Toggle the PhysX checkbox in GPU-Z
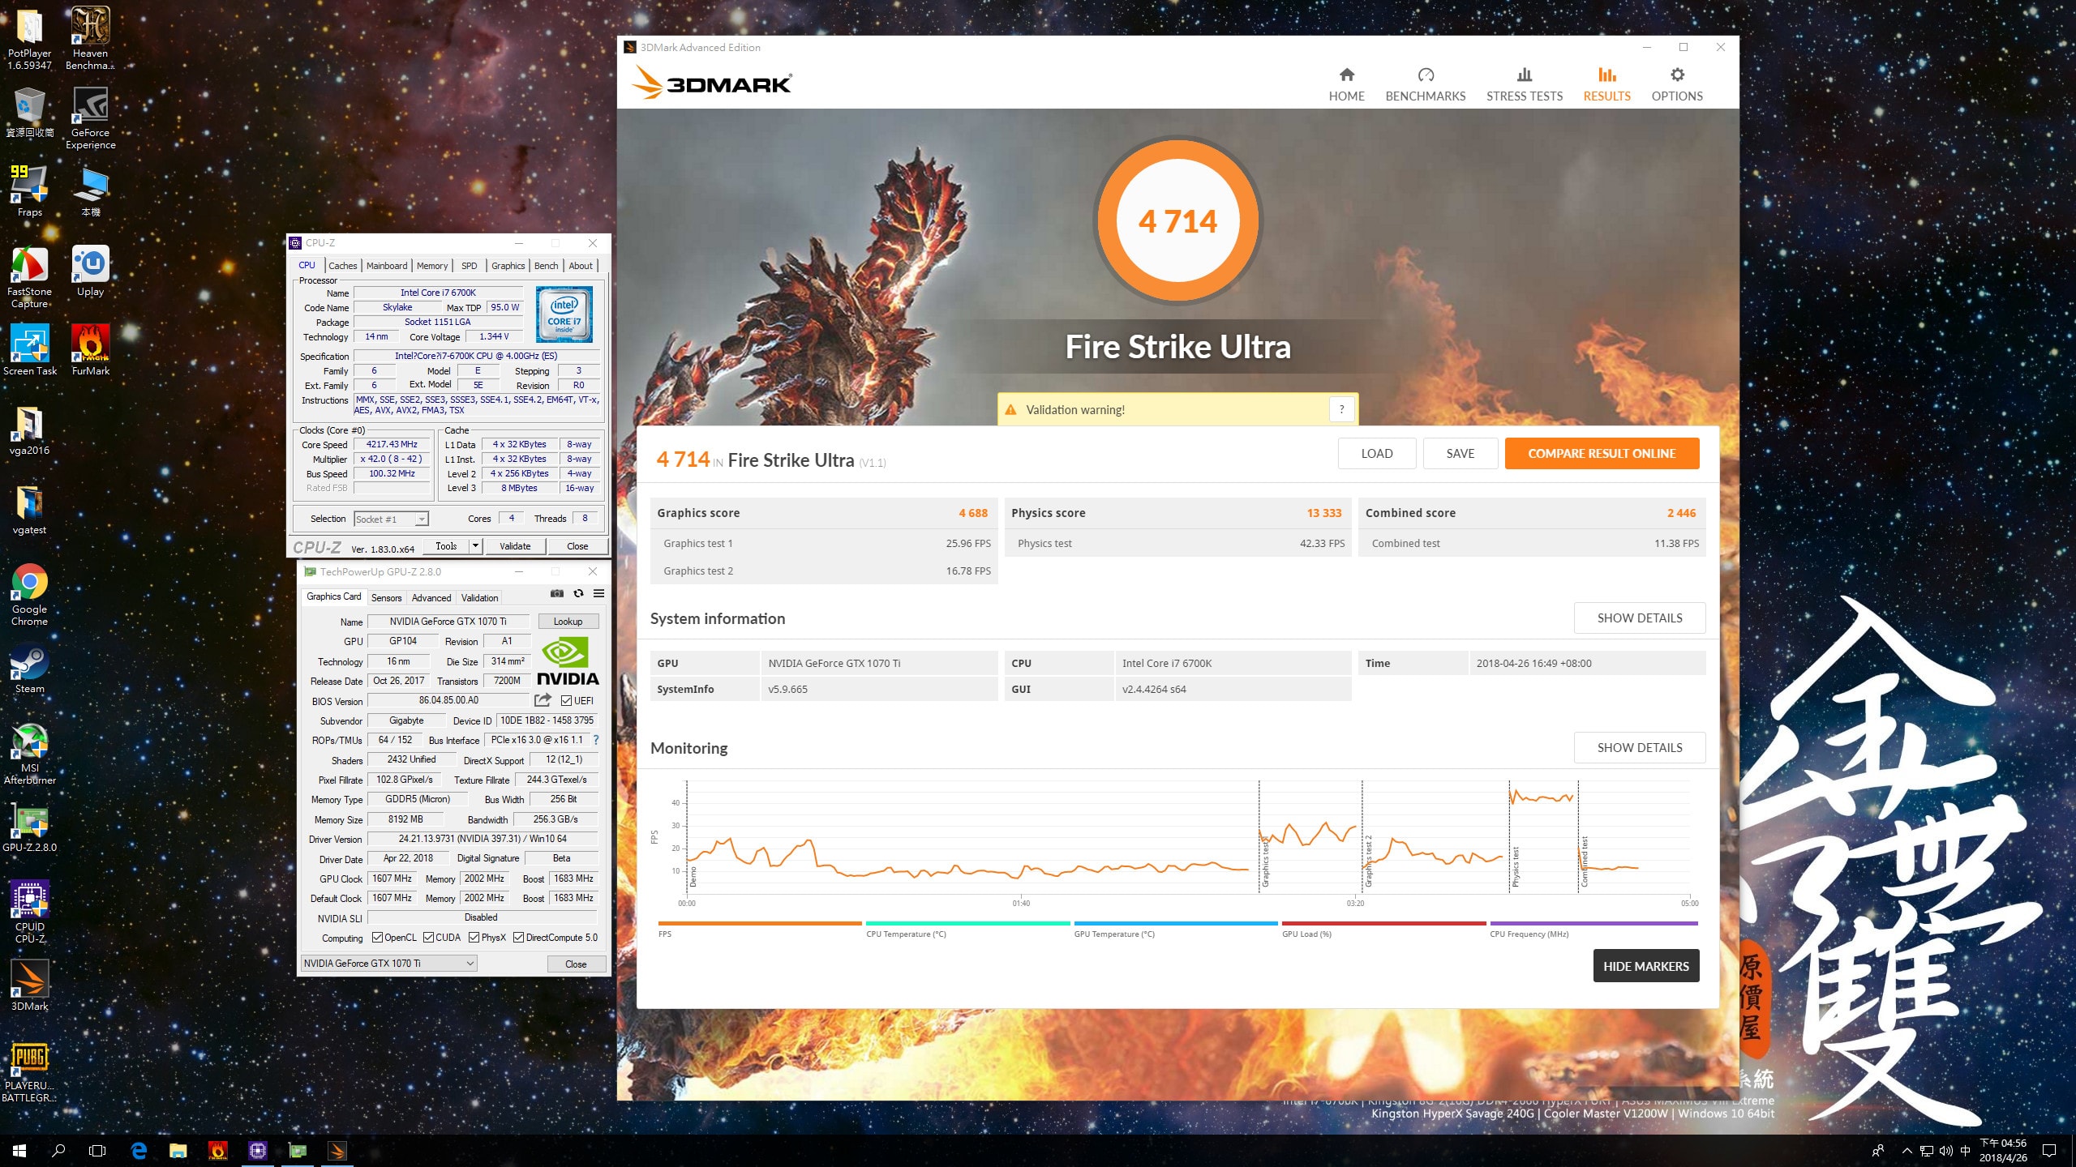The height and width of the screenshot is (1167, 2076). click(x=474, y=938)
